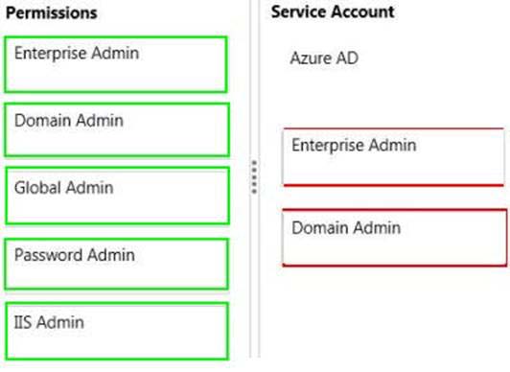Click Enterprise Admin text in red-bordered box

(354, 145)
